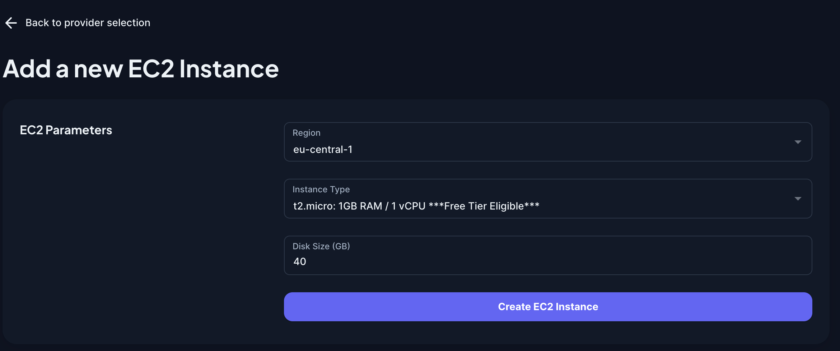Click the EC2 Parameters section heading
840x351 pixels.
tap(66, 130)
